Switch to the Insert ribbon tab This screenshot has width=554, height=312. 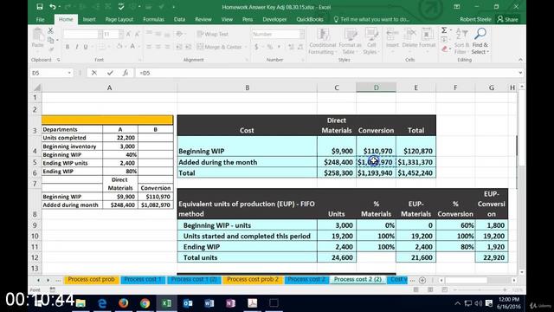pyautogui.click(x=89, y=19)
